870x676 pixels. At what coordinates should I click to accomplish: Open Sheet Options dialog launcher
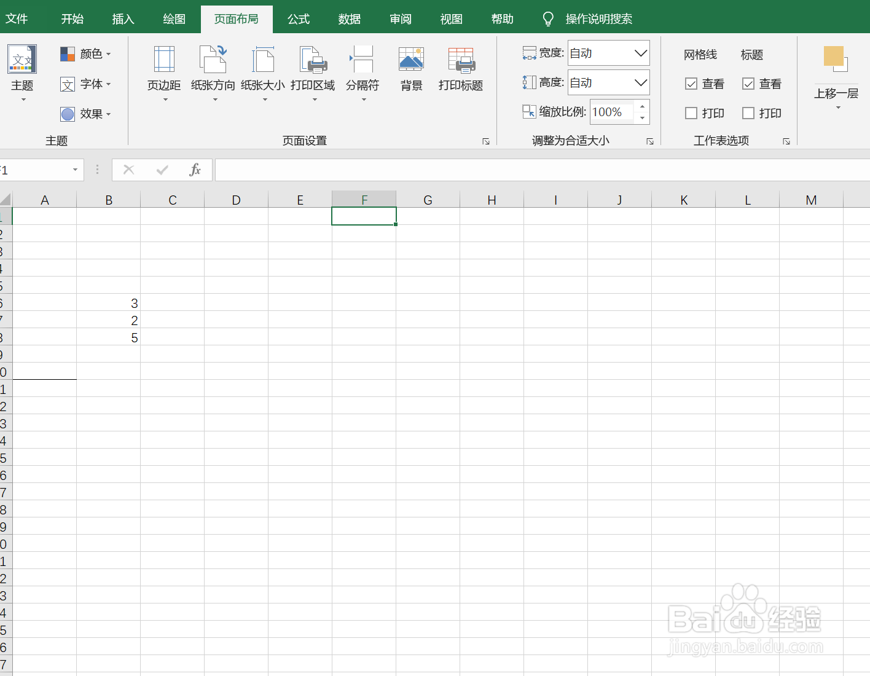[x=786, y=141]
